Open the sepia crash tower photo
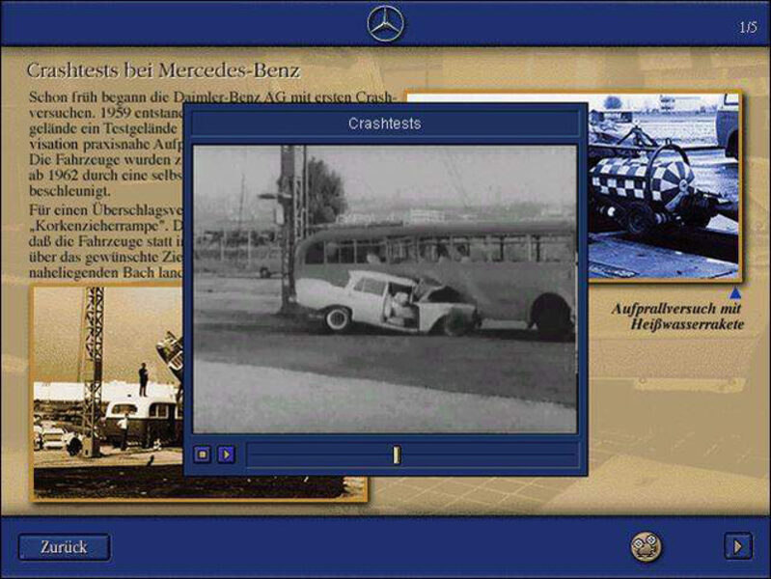The height and width of the screenshot is (579, 771). pos(107,394)
